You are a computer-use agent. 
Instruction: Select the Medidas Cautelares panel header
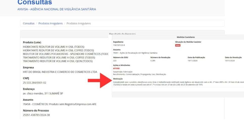[x=186, y=37]
